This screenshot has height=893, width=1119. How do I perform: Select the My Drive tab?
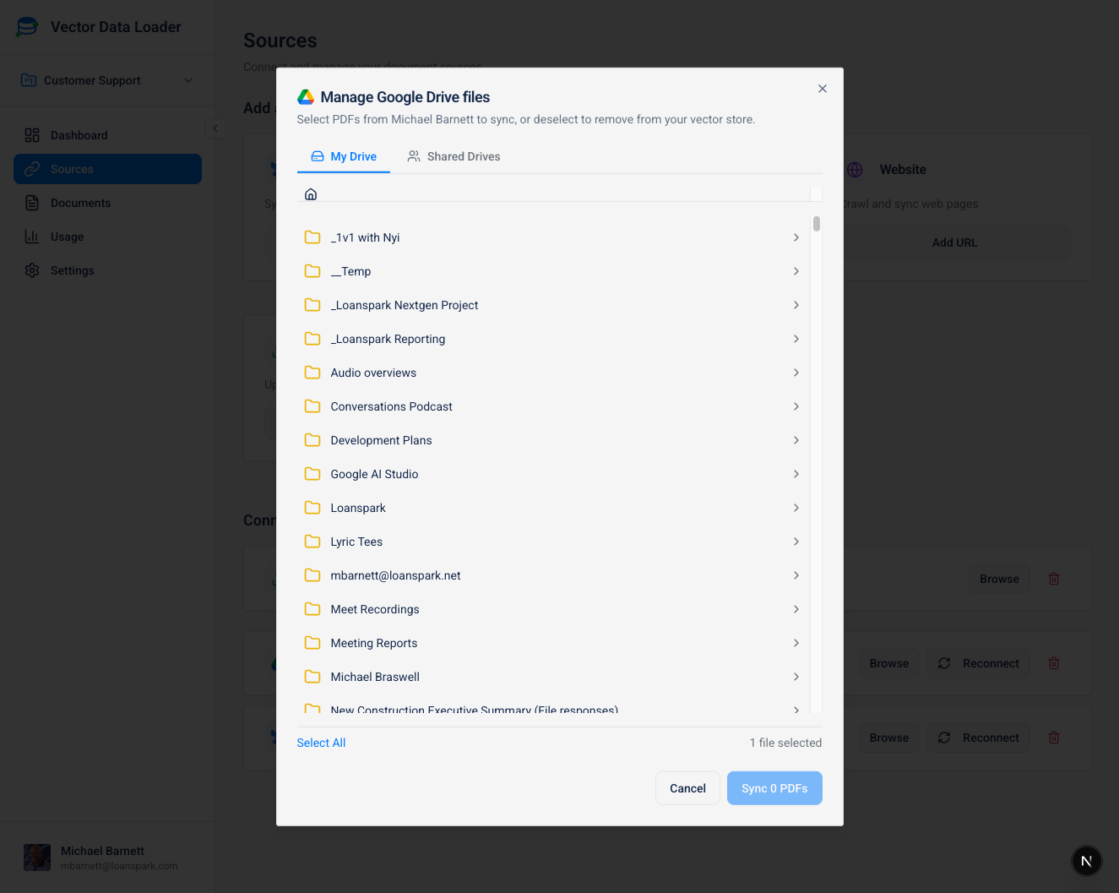pyautogui.click(x=344, y=156)
